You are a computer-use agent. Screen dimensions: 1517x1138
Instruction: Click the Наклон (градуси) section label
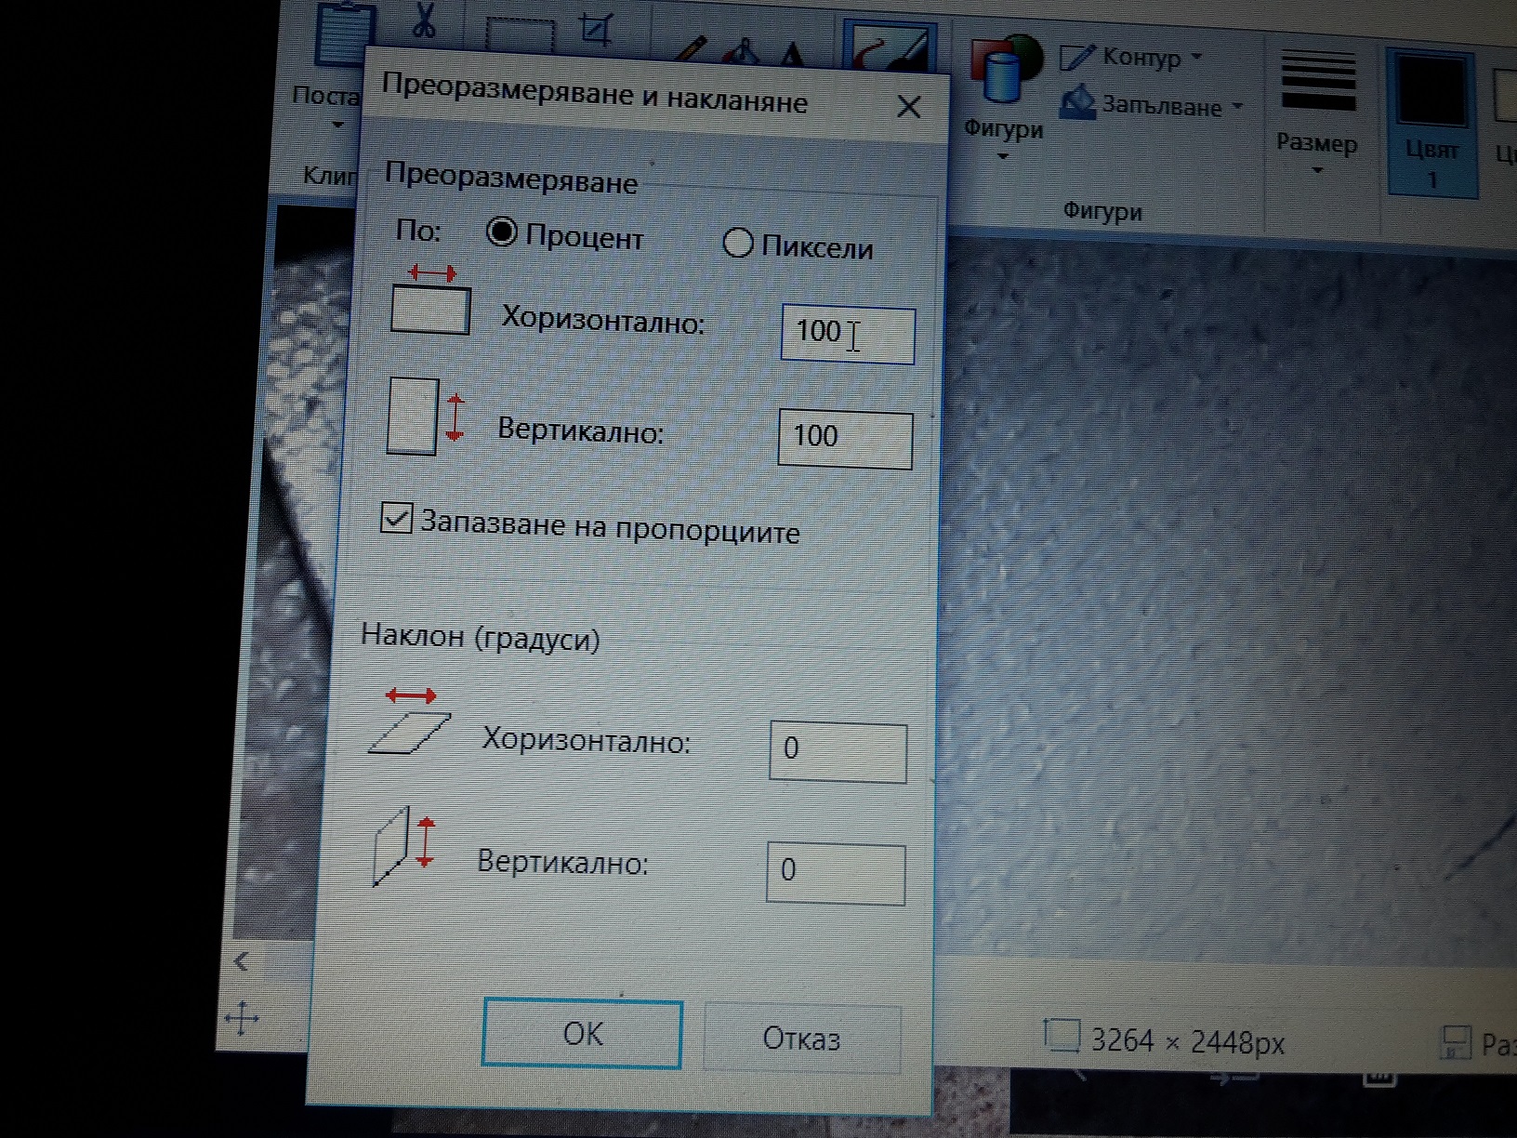[481, 638]
